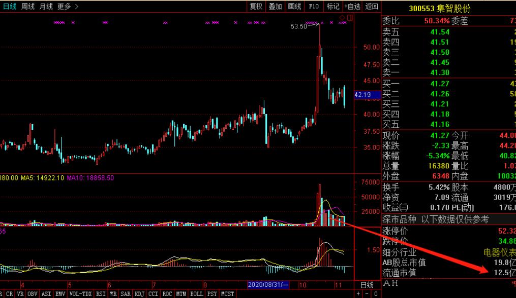Click the 复权 adjustment button
Viewport: 516px width, 298px height.
(256, 6)
